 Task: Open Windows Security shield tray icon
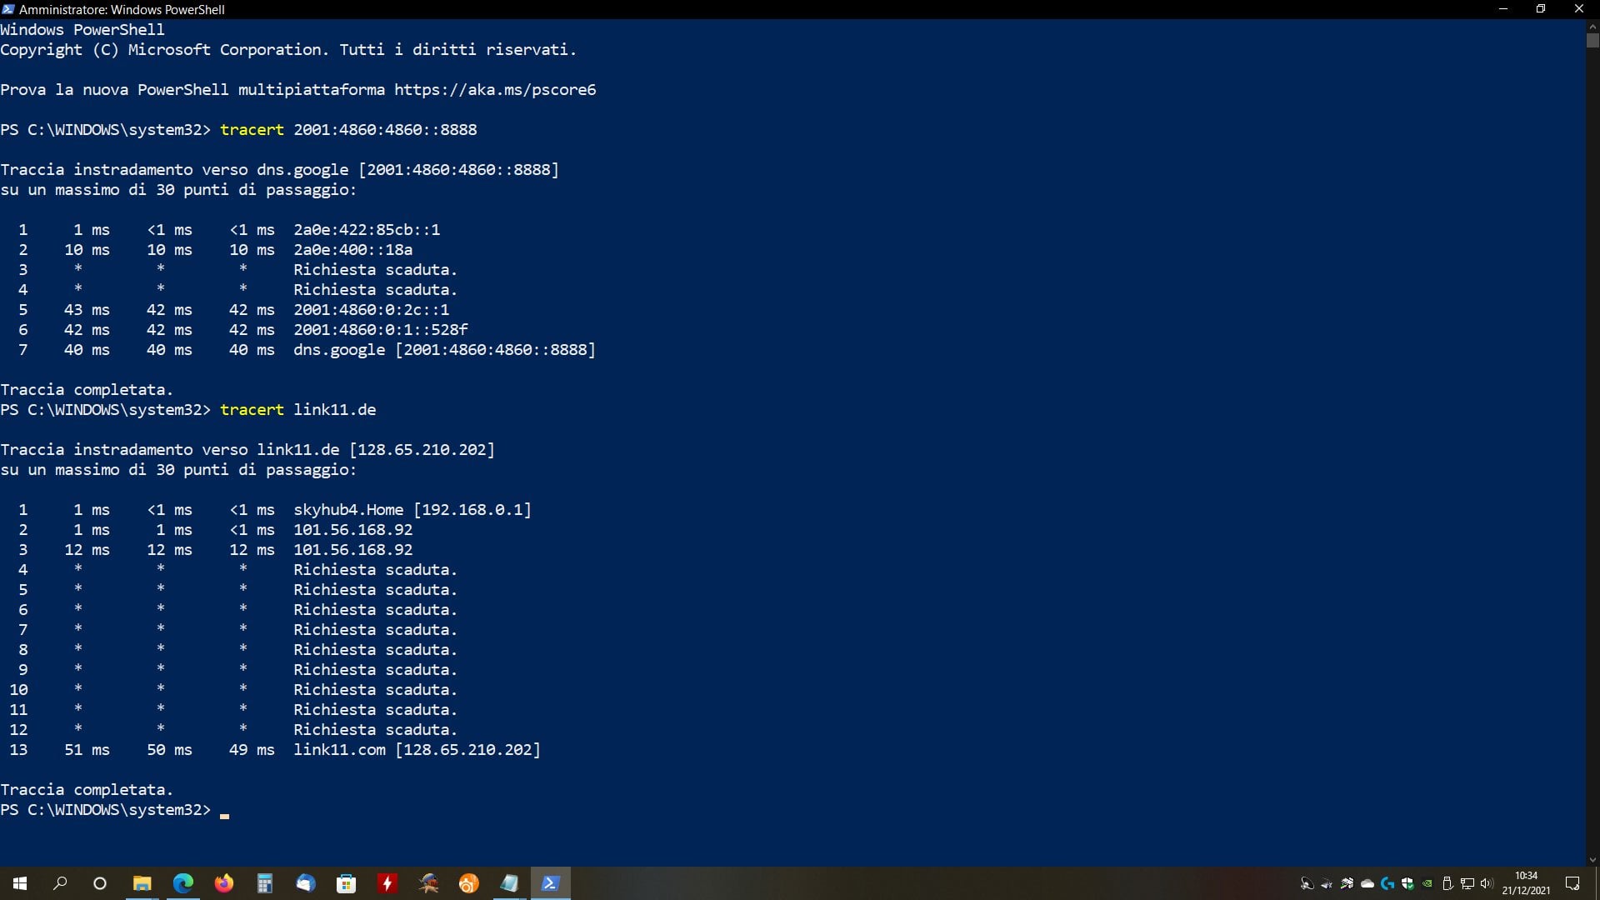(x=1407, y=883)
